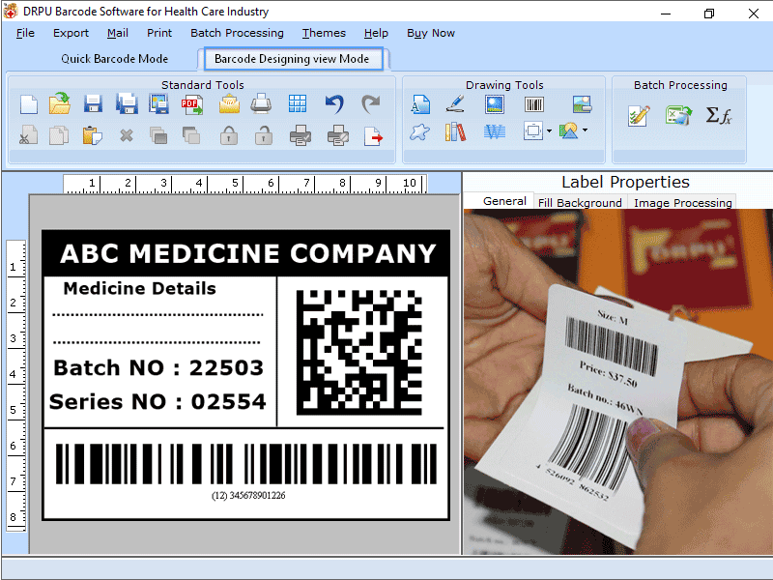The width and height of the screenshot is (773, 580).
Task: Click the plain printer icon in the top row
Action: click(x=261, y=104)
